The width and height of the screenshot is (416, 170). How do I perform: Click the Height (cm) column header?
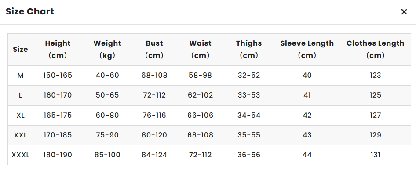[x=58, y=49]
